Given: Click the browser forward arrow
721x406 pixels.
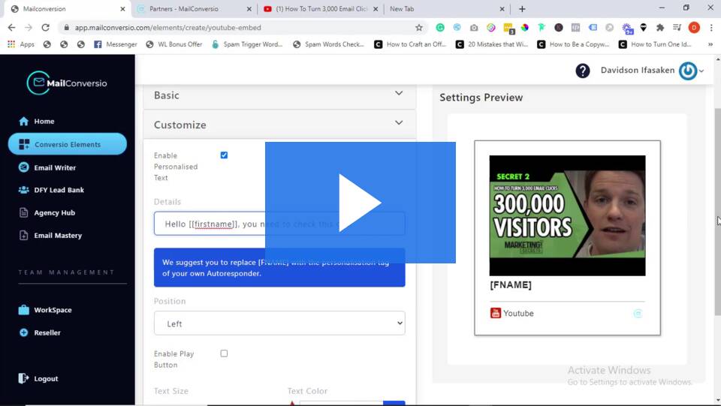Looking at the screenshot, I should [x=29, y=28].
